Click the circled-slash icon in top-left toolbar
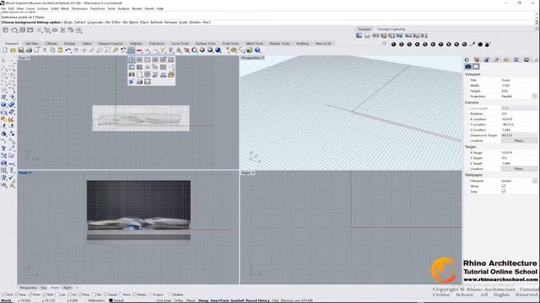This screenshot has height=303, width=540. pos(6,30)
